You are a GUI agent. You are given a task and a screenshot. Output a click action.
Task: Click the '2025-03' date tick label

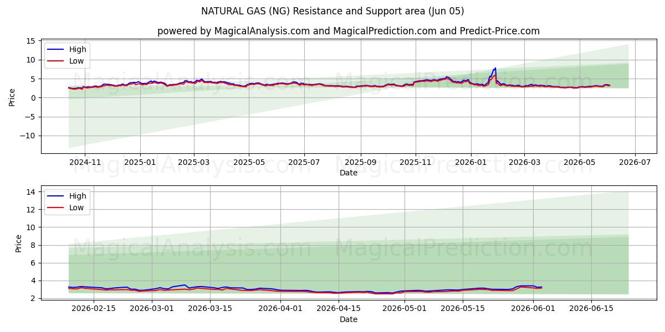[x=194, y=163]
